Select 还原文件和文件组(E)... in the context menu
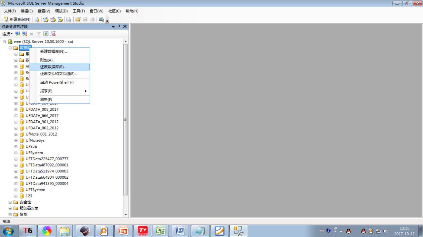This screenshot has width=423, height=237. pyautogui.click(x=59, y=74)
